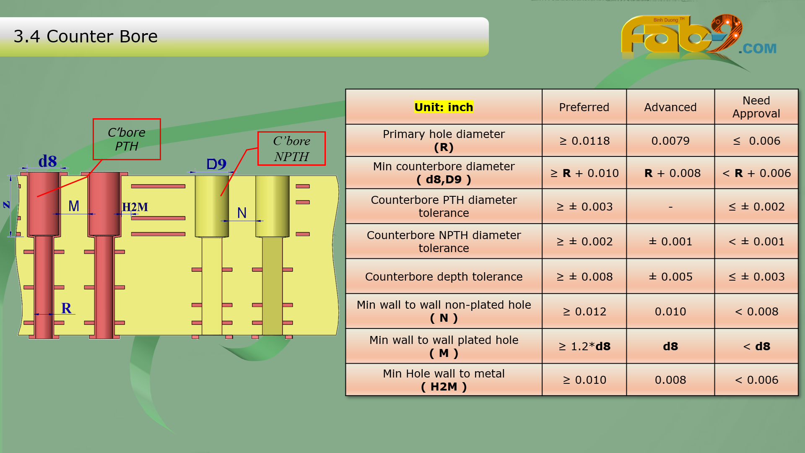Click the d8 dimension label
This screenshot has width=805, height=453.
point(47,161)
